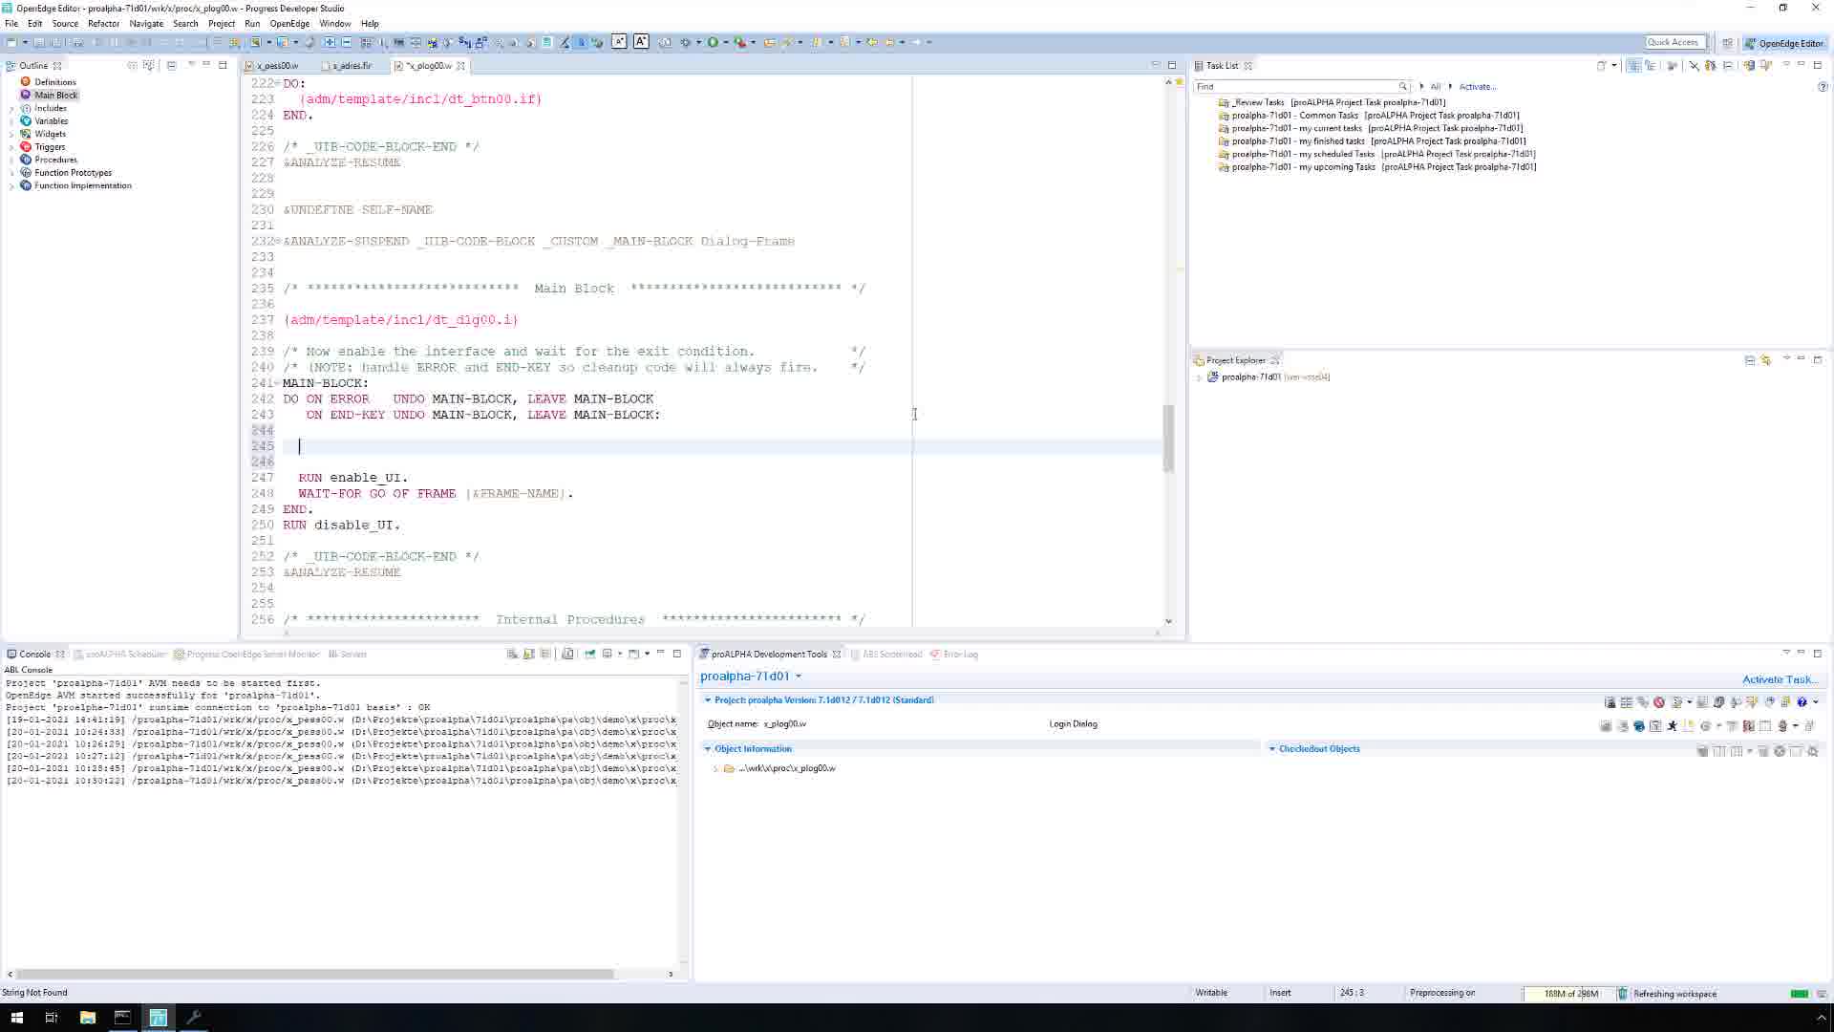
Task: Click the Quick Access search field
Action: click(1674, 42)
